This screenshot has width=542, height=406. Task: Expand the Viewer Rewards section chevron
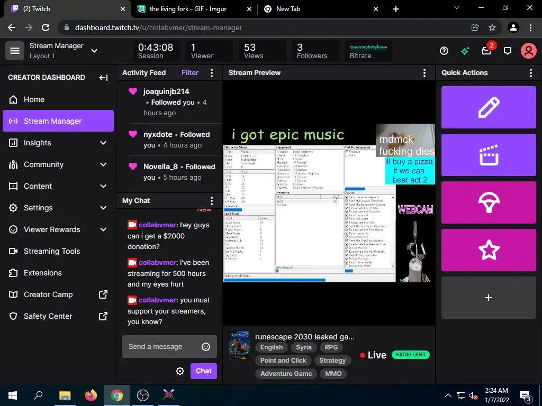coord(103,229)
